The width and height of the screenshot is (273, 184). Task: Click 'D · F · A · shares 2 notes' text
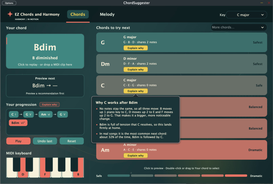click(140, 64)
